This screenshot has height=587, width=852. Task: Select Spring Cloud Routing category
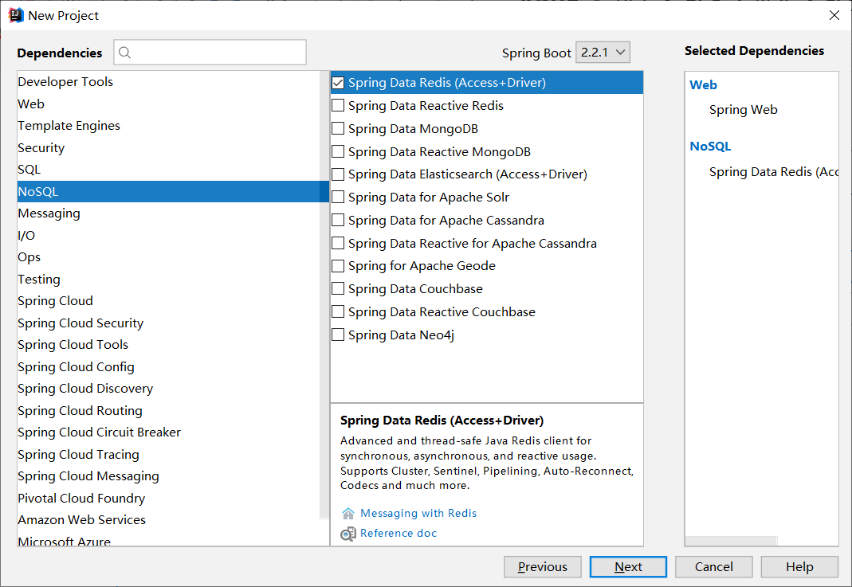click(x=169, y=410)
